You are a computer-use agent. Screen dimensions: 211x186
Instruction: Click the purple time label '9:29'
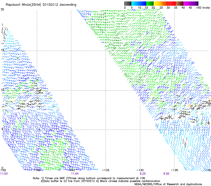tap(143, 174)
